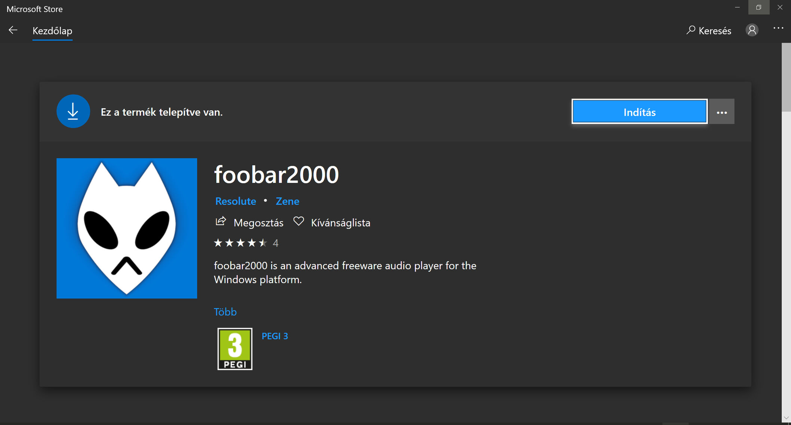Click the foobar2000 app logo
The height and width of the screenshot is (425, 791).
tap(127, 228)
